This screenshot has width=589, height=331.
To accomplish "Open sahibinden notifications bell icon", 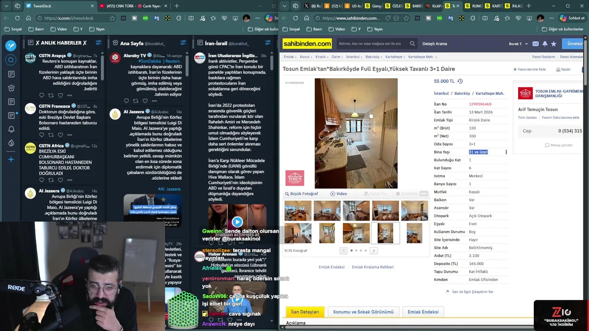I will (545, 44).
